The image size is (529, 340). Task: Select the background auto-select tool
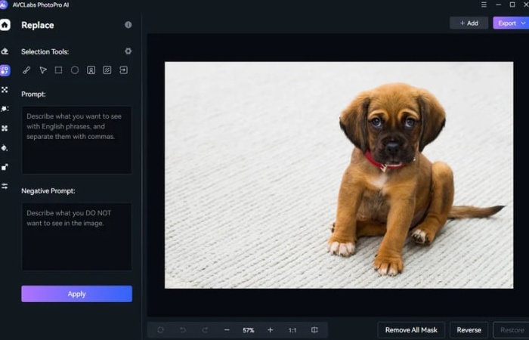pyautogui.click(x=107, y=70)
